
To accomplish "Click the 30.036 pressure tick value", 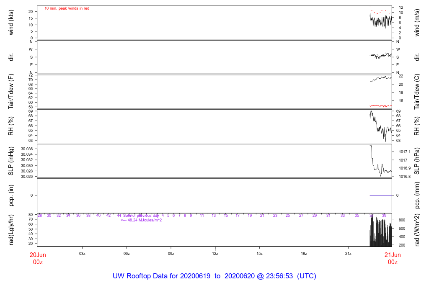I will point(27,149).
